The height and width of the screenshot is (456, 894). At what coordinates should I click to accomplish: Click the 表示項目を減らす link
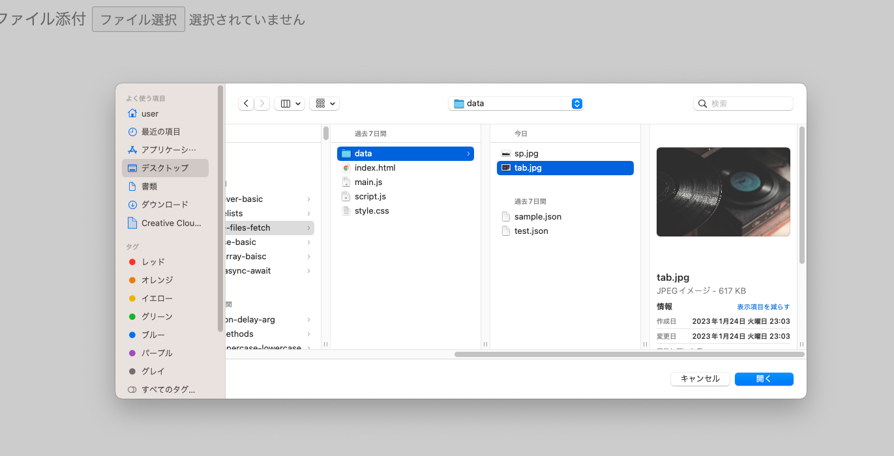(x=764, y=306)
